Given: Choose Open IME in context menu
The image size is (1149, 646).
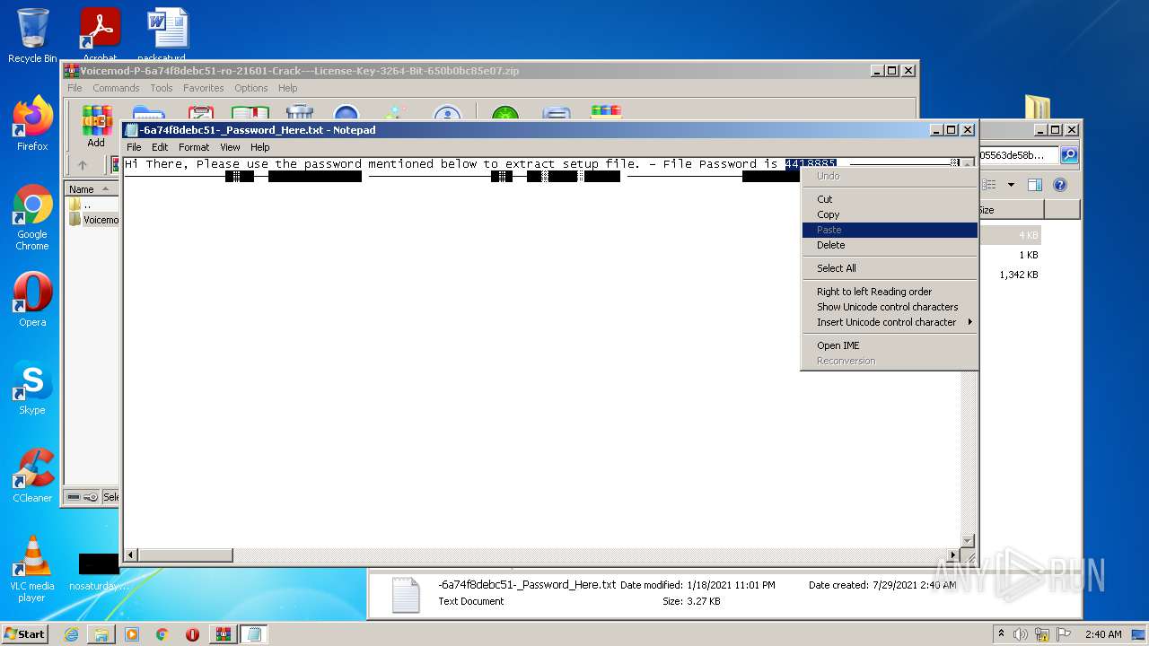Looking at the screenshot, I should click(888, 345).
